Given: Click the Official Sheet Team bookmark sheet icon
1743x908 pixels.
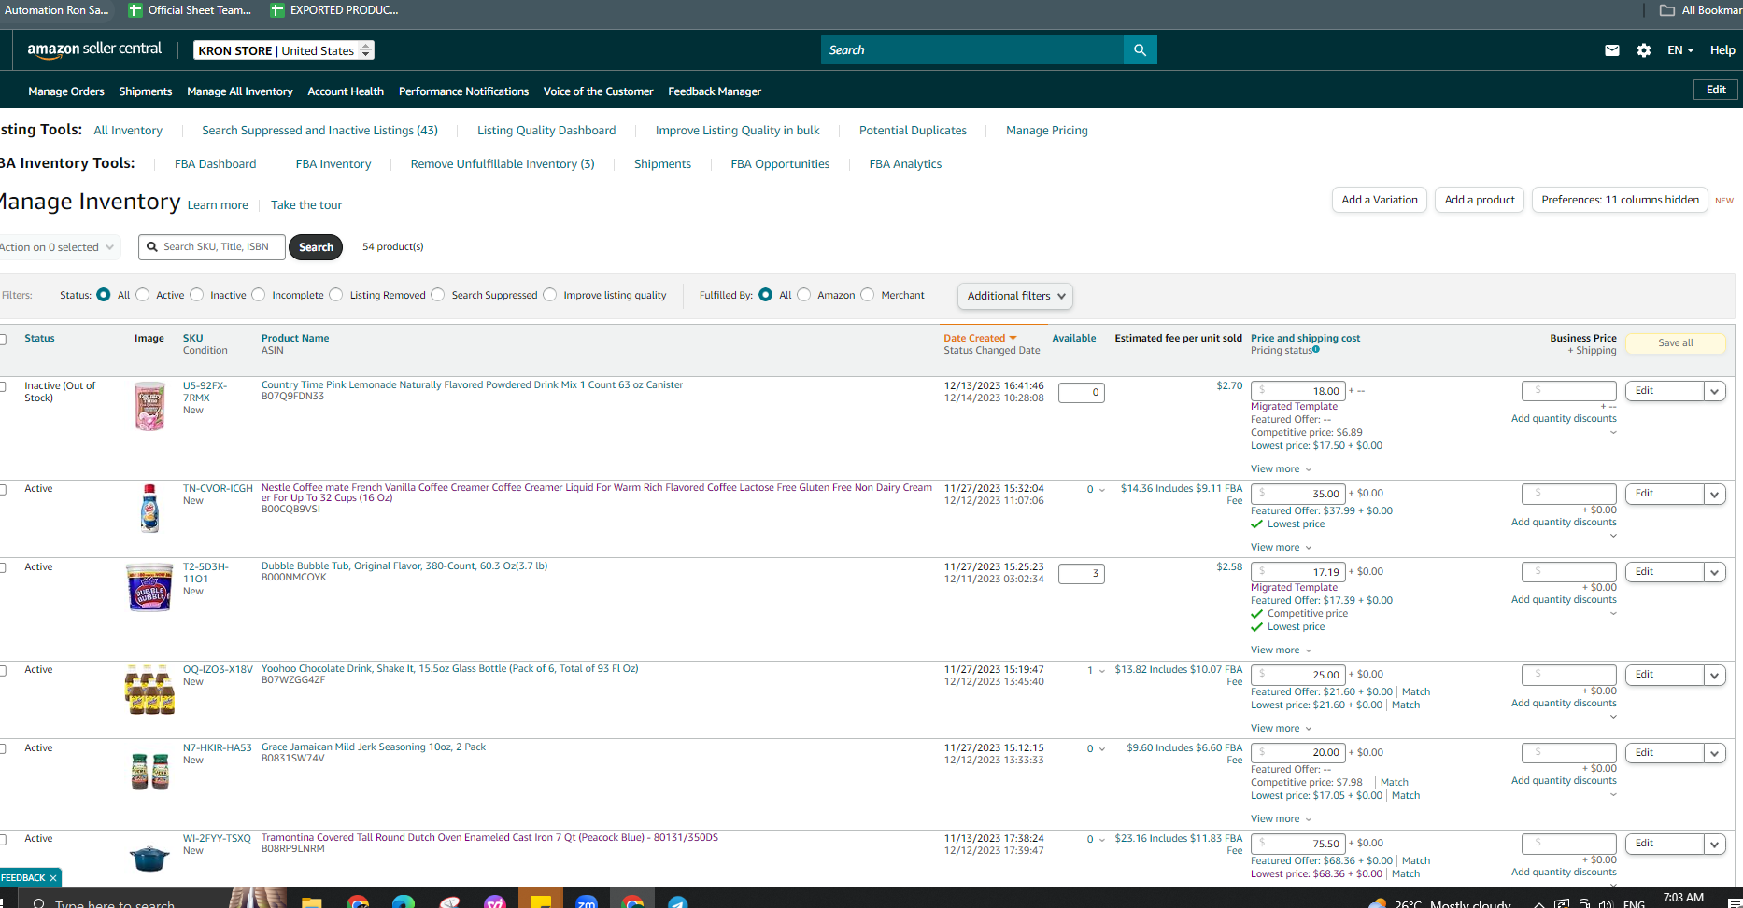Looking at the screenshot, I should pos(135,10).
